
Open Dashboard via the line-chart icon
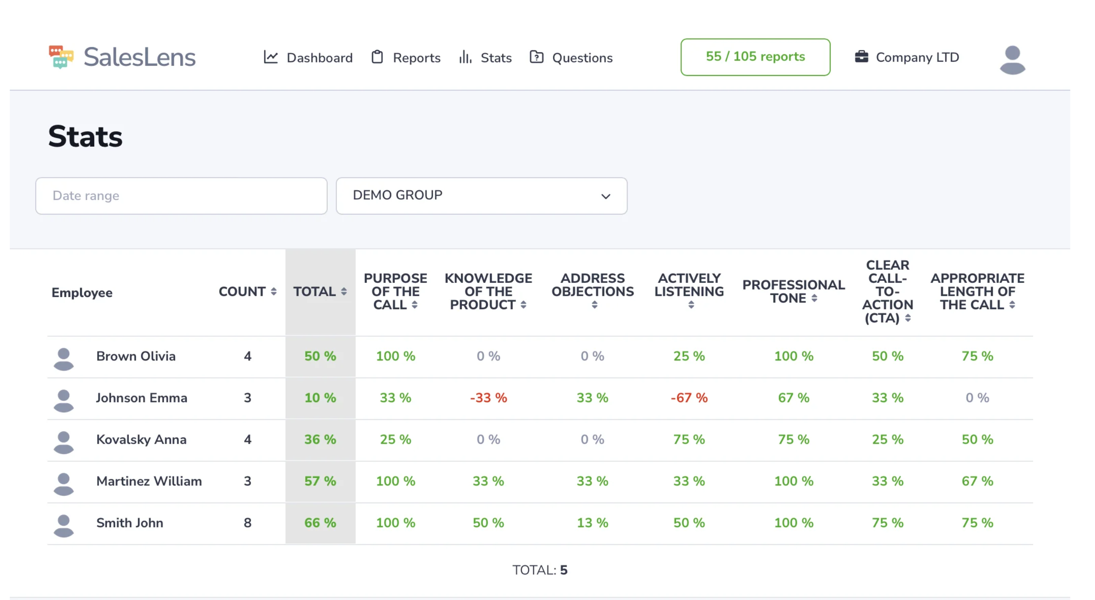(271, 57)
